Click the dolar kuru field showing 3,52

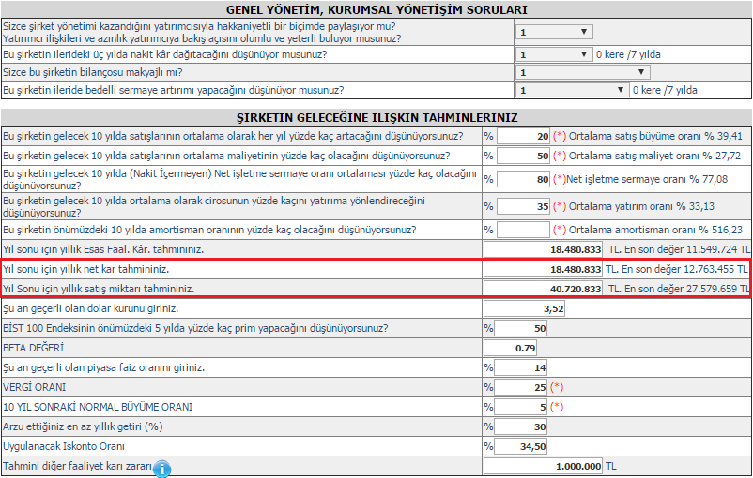pos(525,308)
